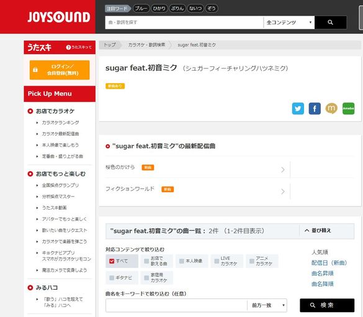The width and height of the screenshot is (363, 317).
Task: Open the 前方一致 match dropdown
Action: (267, 305)
